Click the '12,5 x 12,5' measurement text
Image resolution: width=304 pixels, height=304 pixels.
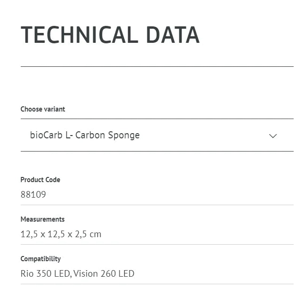pyautogui.click(x=43, y=234)
